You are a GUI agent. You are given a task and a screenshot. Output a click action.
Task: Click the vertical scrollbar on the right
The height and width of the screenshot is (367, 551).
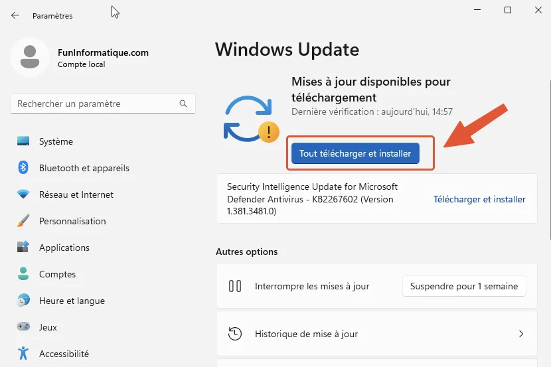click(549, 160)
